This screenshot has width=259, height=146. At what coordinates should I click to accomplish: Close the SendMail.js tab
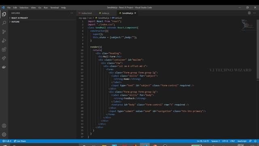pos(135,13)
